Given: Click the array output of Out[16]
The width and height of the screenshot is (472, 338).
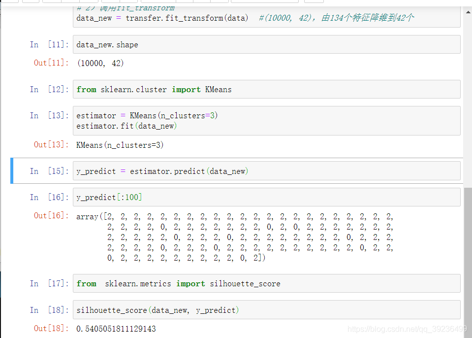Looking at the screenshot, I should pos(235,237).
